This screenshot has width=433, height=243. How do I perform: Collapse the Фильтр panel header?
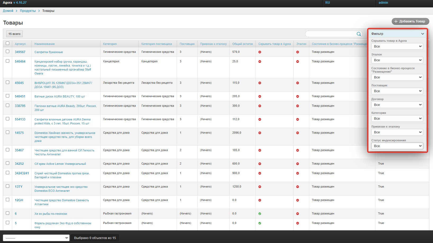pyautogui.click(x=397, y=34)
